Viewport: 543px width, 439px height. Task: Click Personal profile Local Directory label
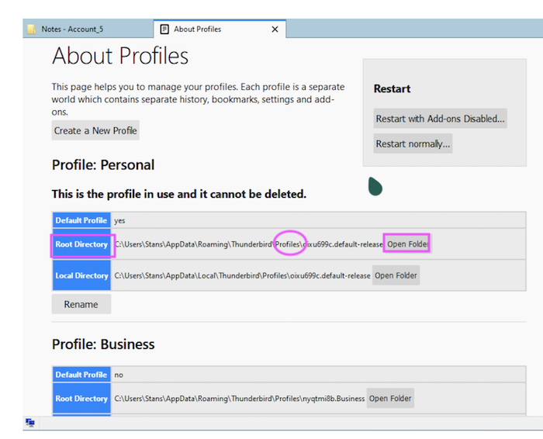[x=81, y=275]
